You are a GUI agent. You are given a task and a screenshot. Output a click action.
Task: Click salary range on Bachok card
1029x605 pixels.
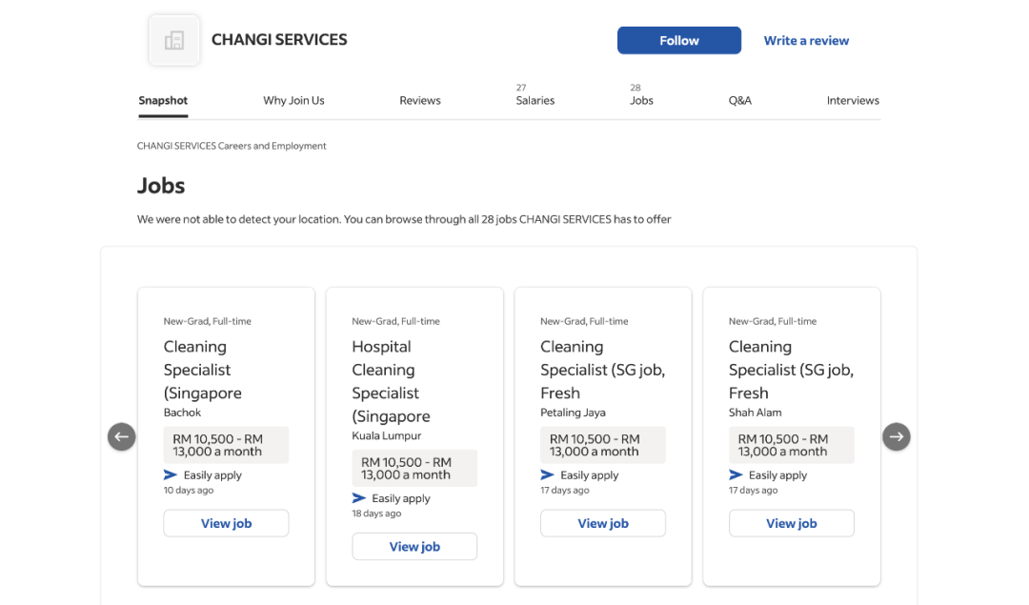(226, 445)
